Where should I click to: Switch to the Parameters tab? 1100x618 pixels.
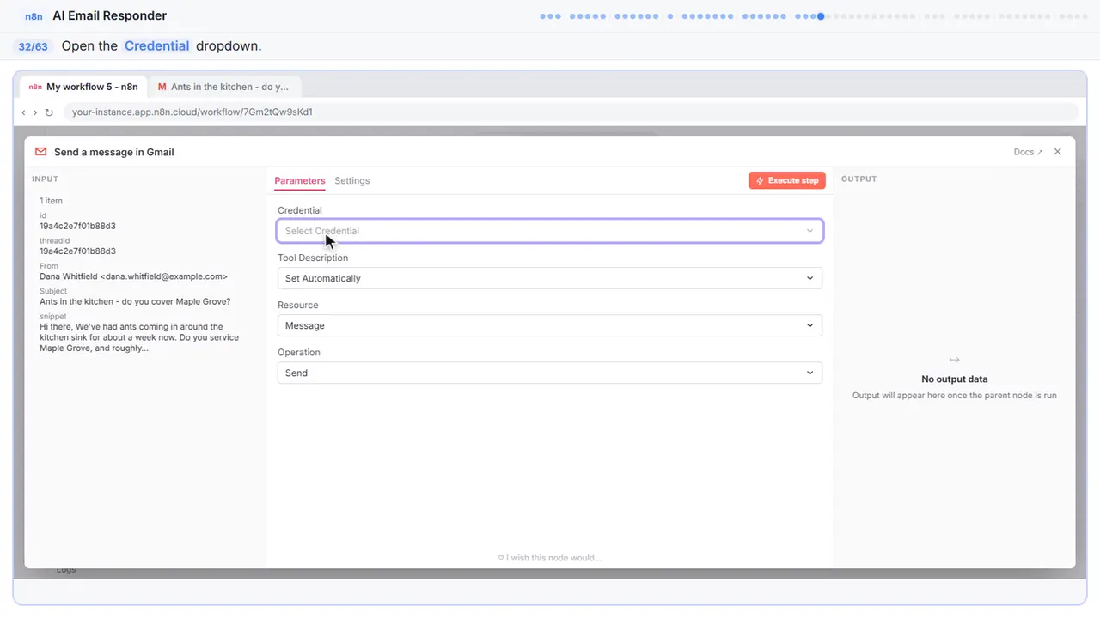(300, 180)
